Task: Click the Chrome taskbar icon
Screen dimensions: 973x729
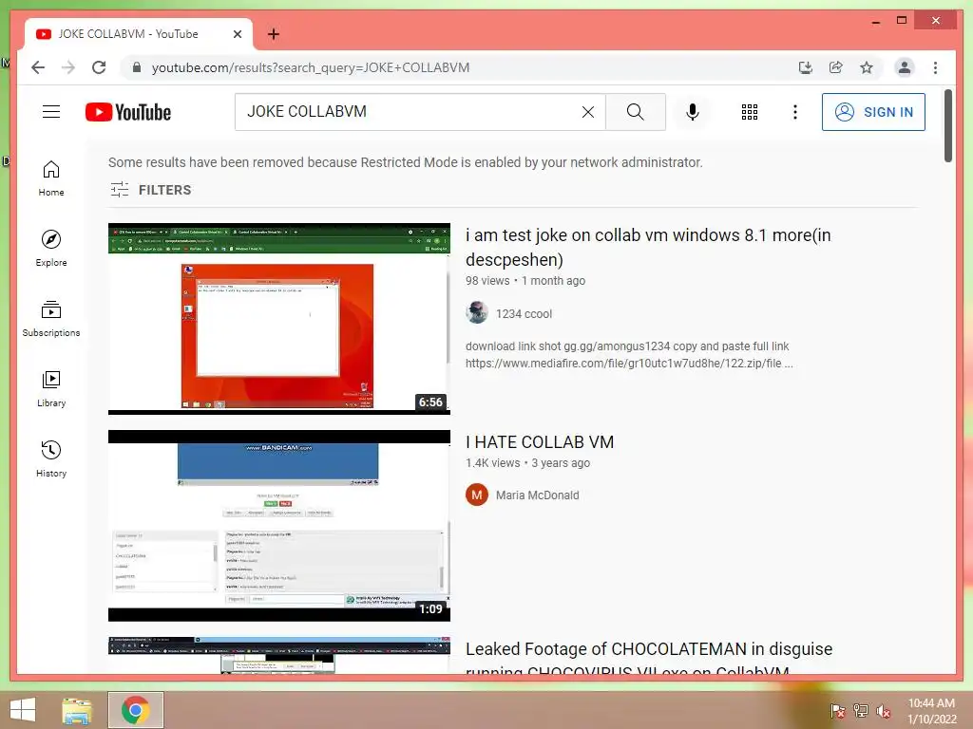Action: click(x=135, y=710)
